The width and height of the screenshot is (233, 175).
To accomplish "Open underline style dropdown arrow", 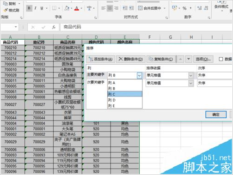I will [47, 8].
